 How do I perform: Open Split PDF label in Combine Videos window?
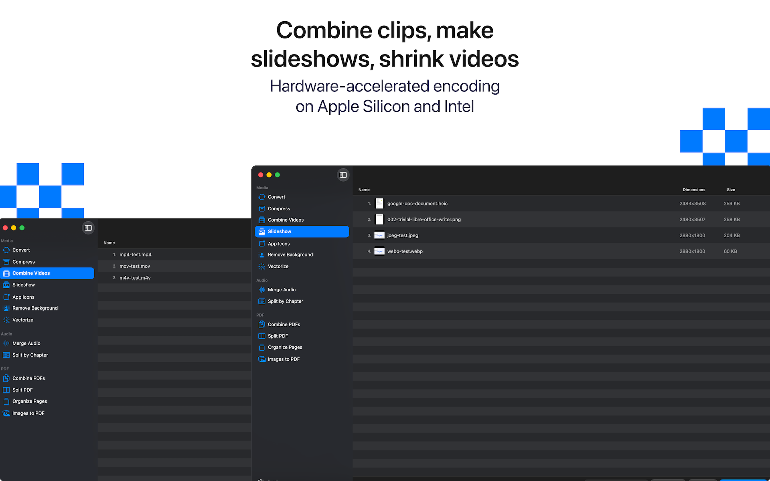[22, 390]
